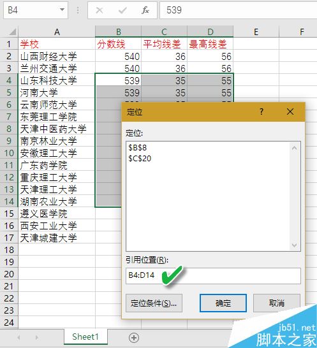Click cell 兰州交通大学
The height and width of the screenshot is (348, 317).
[57, 68]
